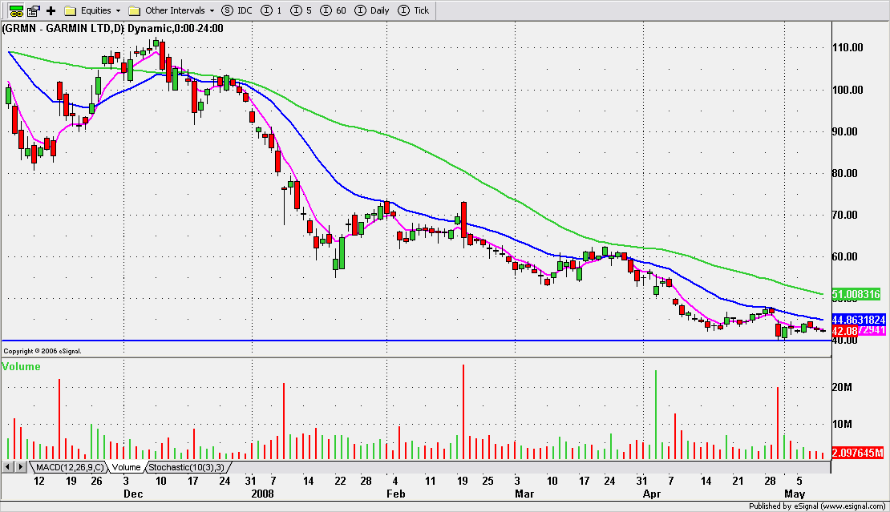890x512 pixels.
Task: Select the Daily interval button
Action: [x=372, y=10]
